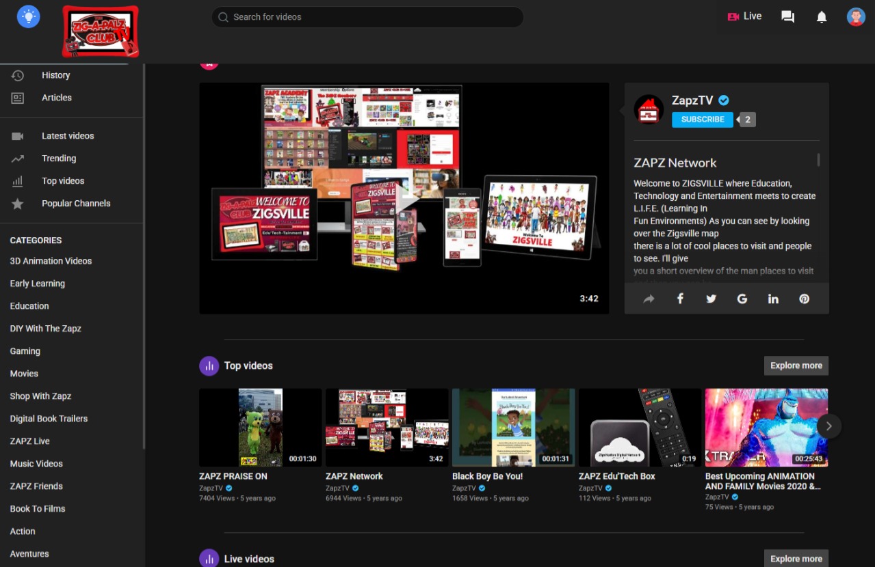The image size is (875, 567).
Task: Share the video on Facebook
Action: point(680,299)
